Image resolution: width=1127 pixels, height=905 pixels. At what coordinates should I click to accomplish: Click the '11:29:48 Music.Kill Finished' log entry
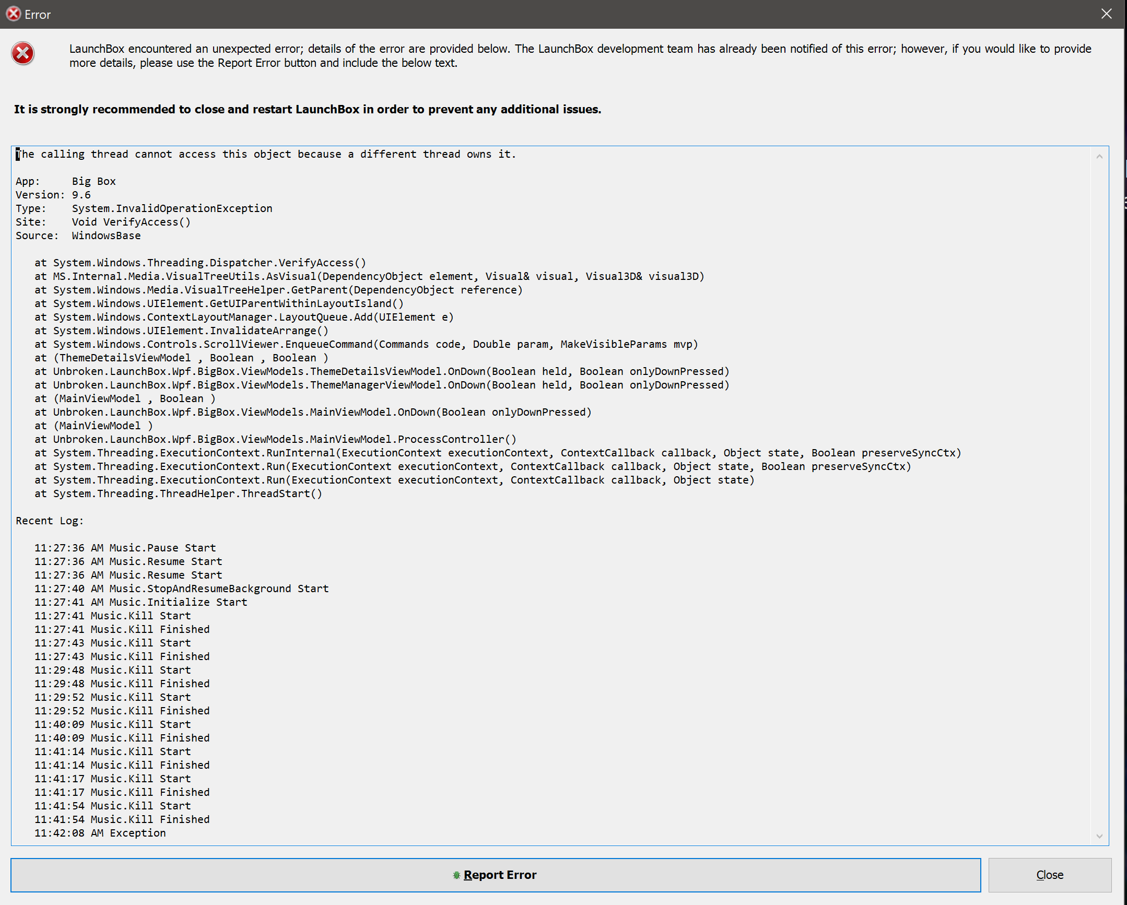122,685
